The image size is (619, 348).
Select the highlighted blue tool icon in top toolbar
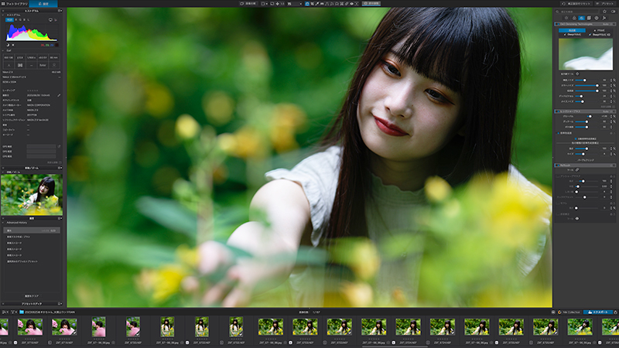tap(307, 4)
